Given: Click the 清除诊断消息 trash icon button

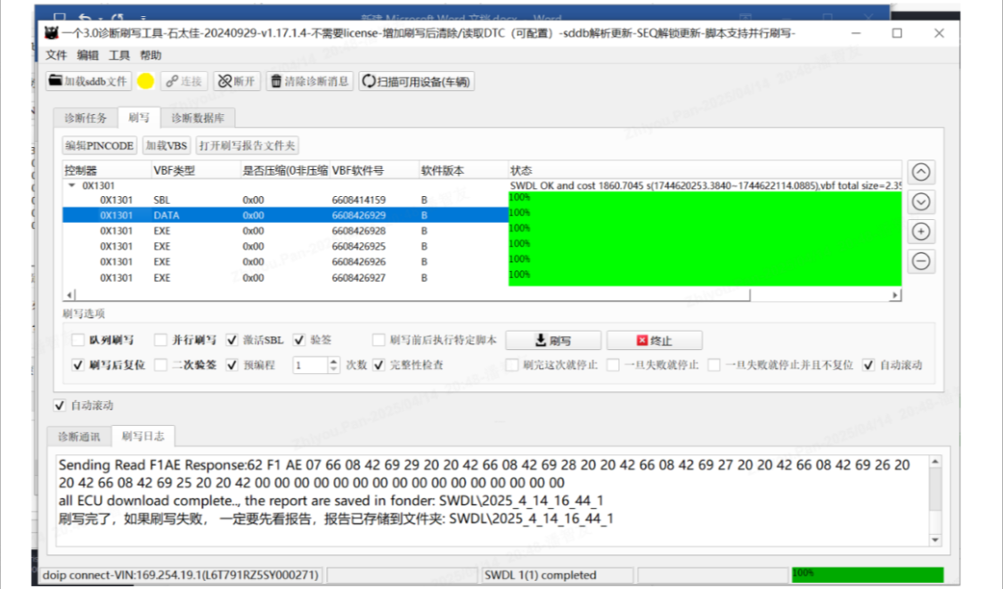Looking at the screenshot, I should click(x=310, y=81).
